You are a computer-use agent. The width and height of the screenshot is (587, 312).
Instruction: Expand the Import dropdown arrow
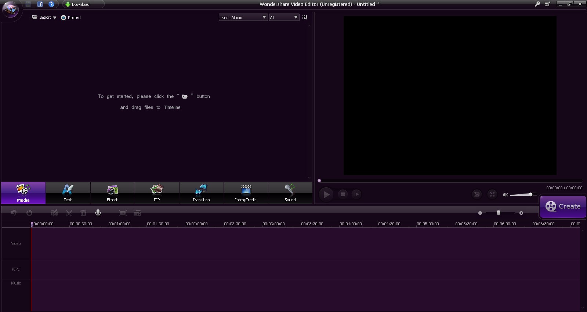(x=55, y=18)
